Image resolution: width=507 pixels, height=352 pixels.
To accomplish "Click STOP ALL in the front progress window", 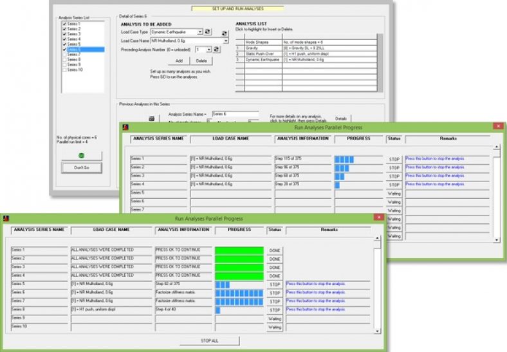I will (210, 340).
